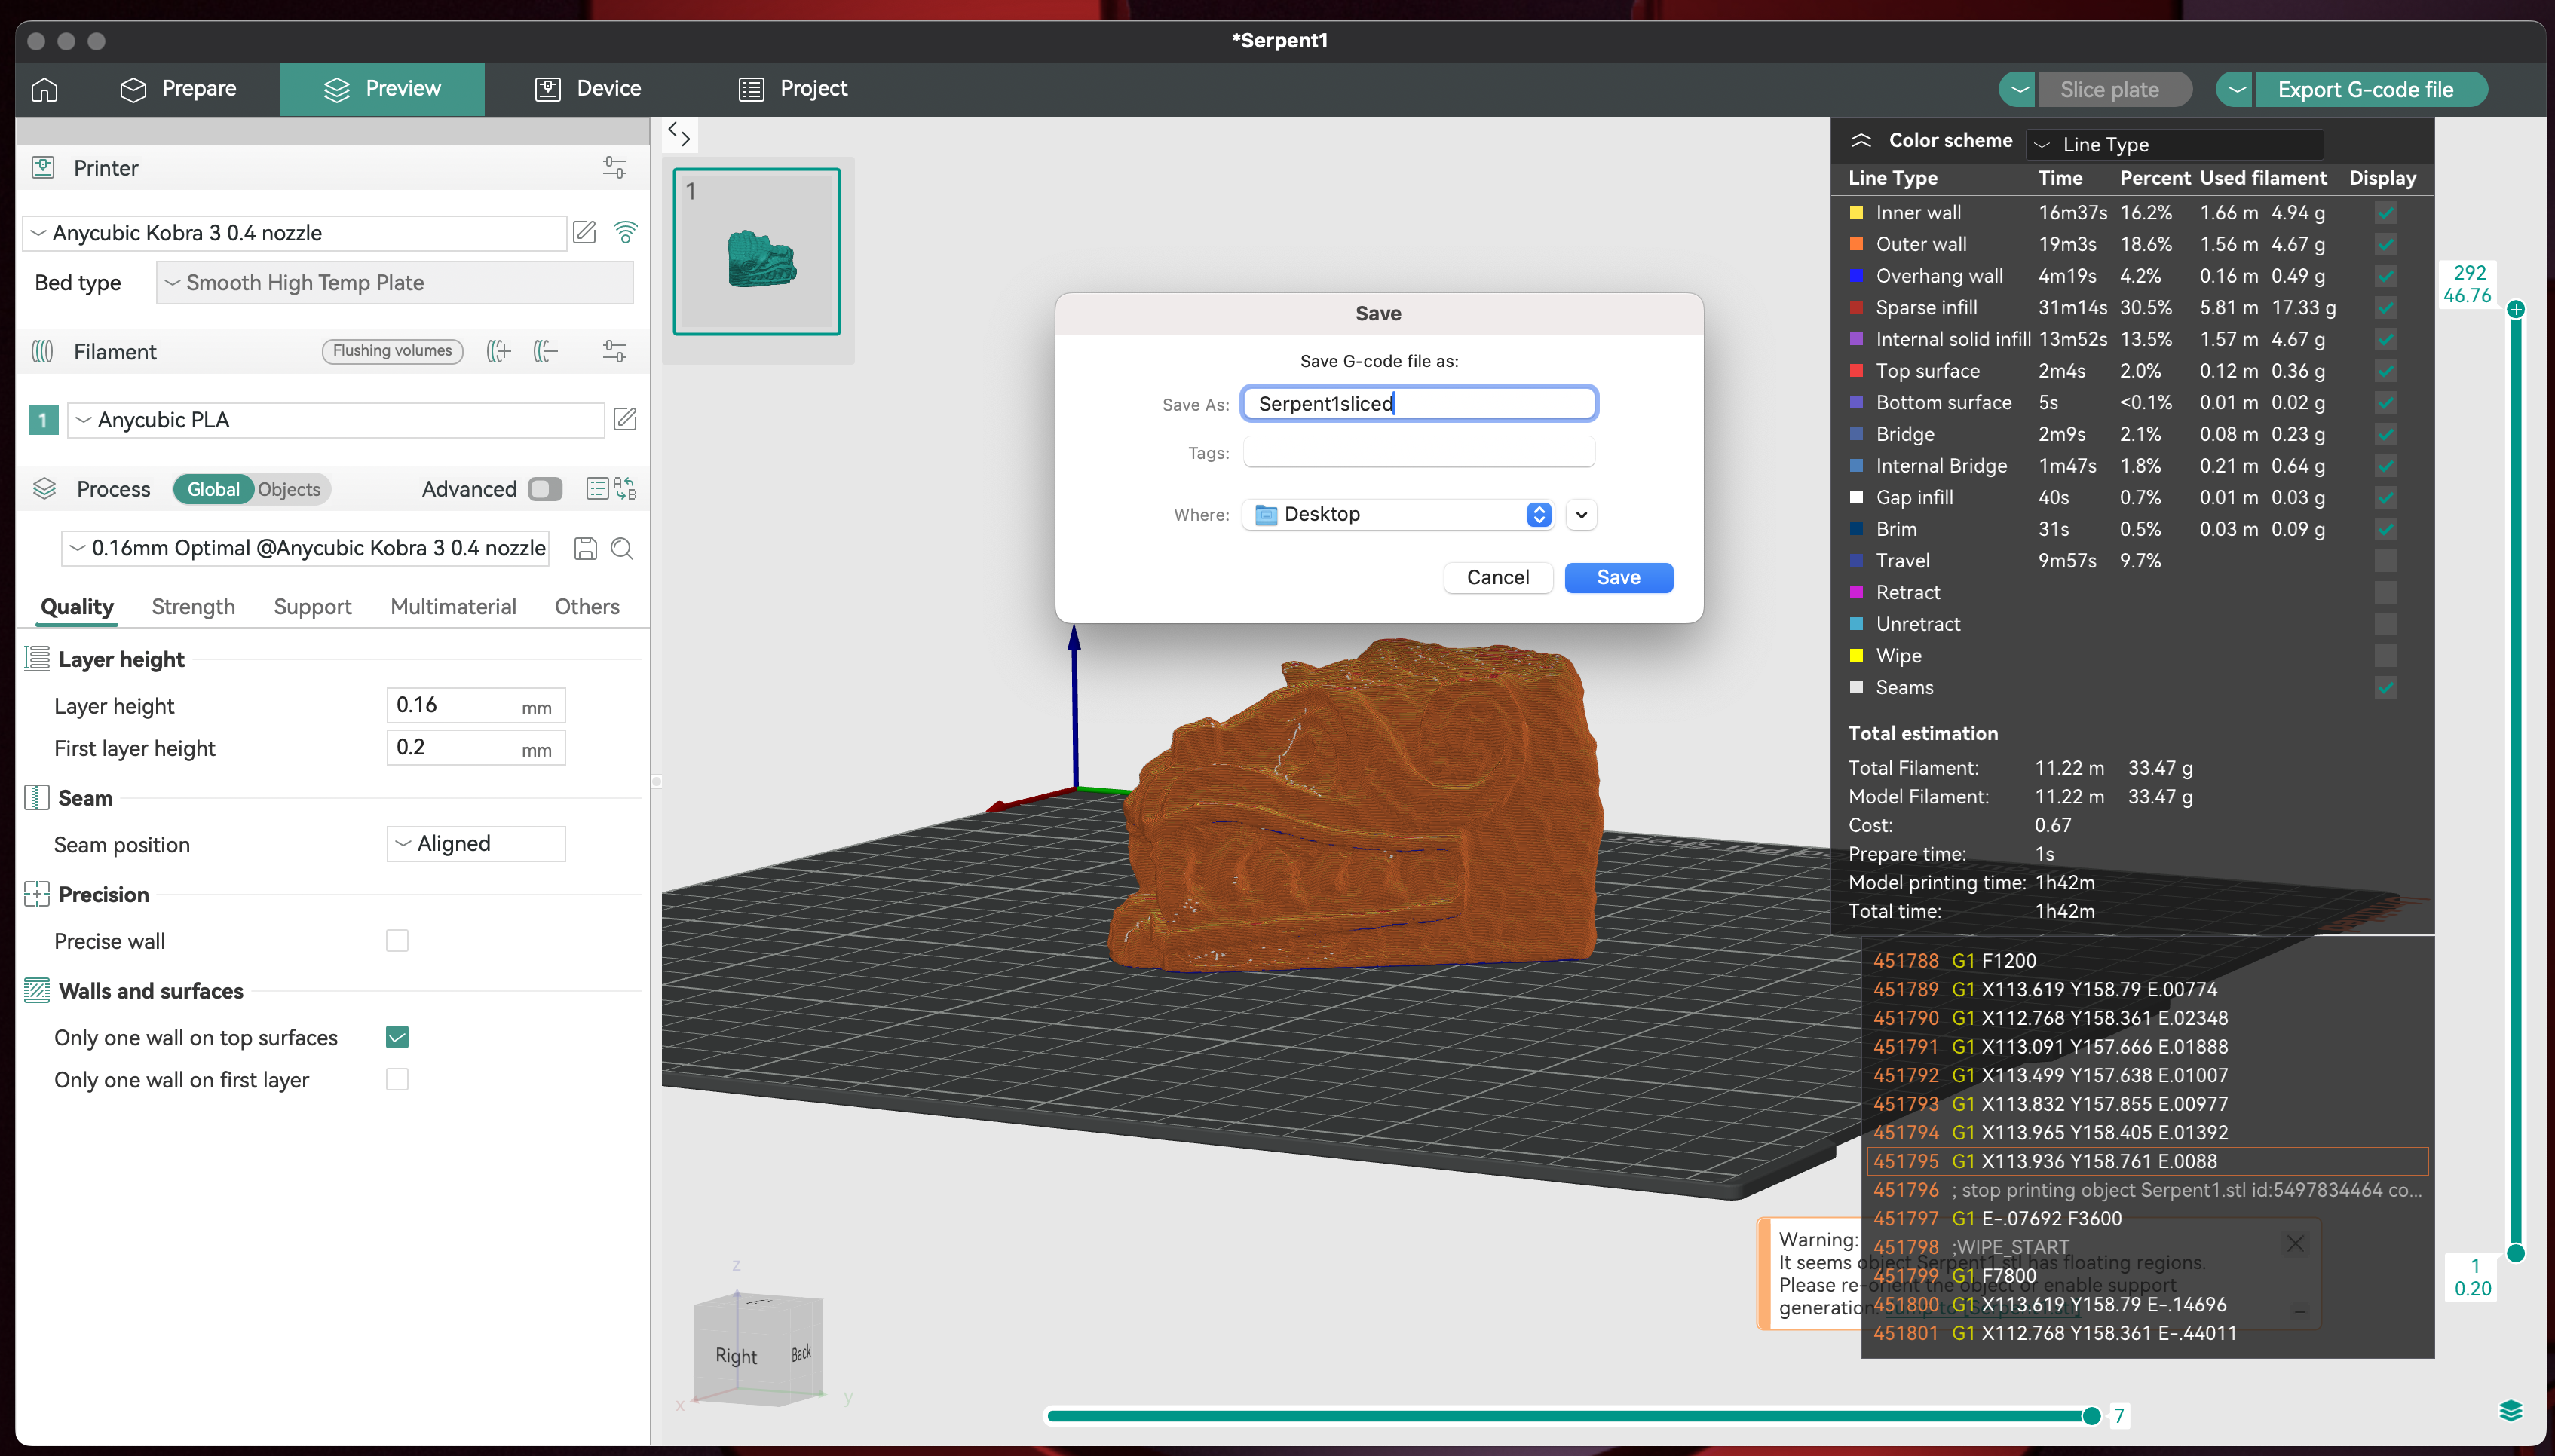Open the compare presets icon
The width and height of the screenshot is (2555, 1456).
[625, 489]
